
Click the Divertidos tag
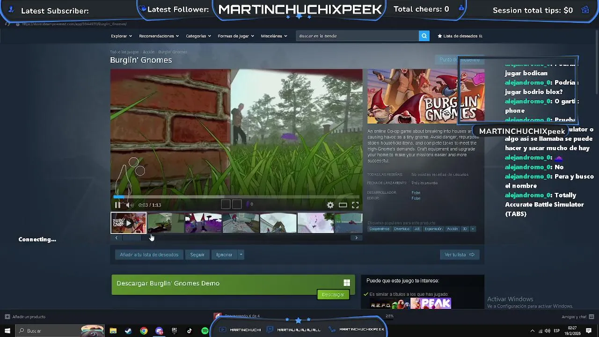click(402, 229)
